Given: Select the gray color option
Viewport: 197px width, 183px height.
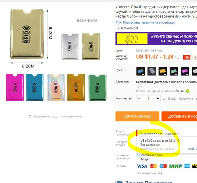Looking at the screenshot, I should coord(152,71).
